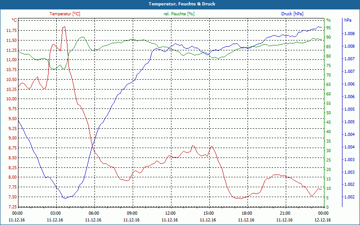
Task: Click green humidity axis value 85
Action: click(328, 47)
